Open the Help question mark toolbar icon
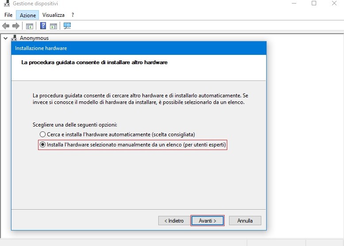344x246 pixels. click(43, 26)
